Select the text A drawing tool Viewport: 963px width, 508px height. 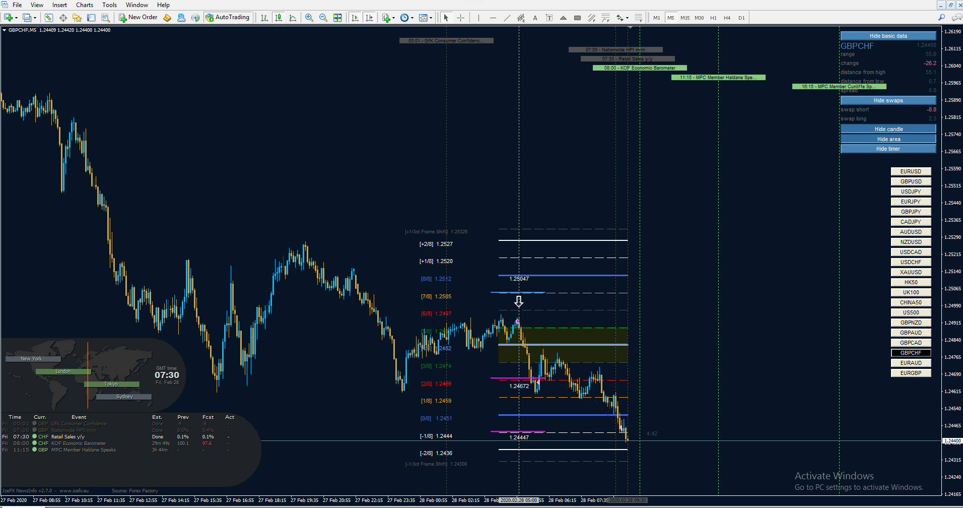535,18
